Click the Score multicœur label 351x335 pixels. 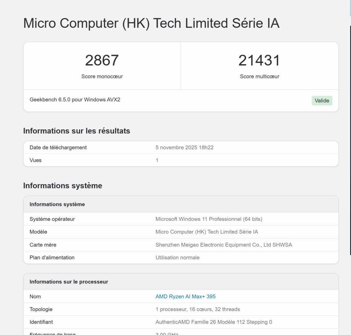(x=259, y=76)
